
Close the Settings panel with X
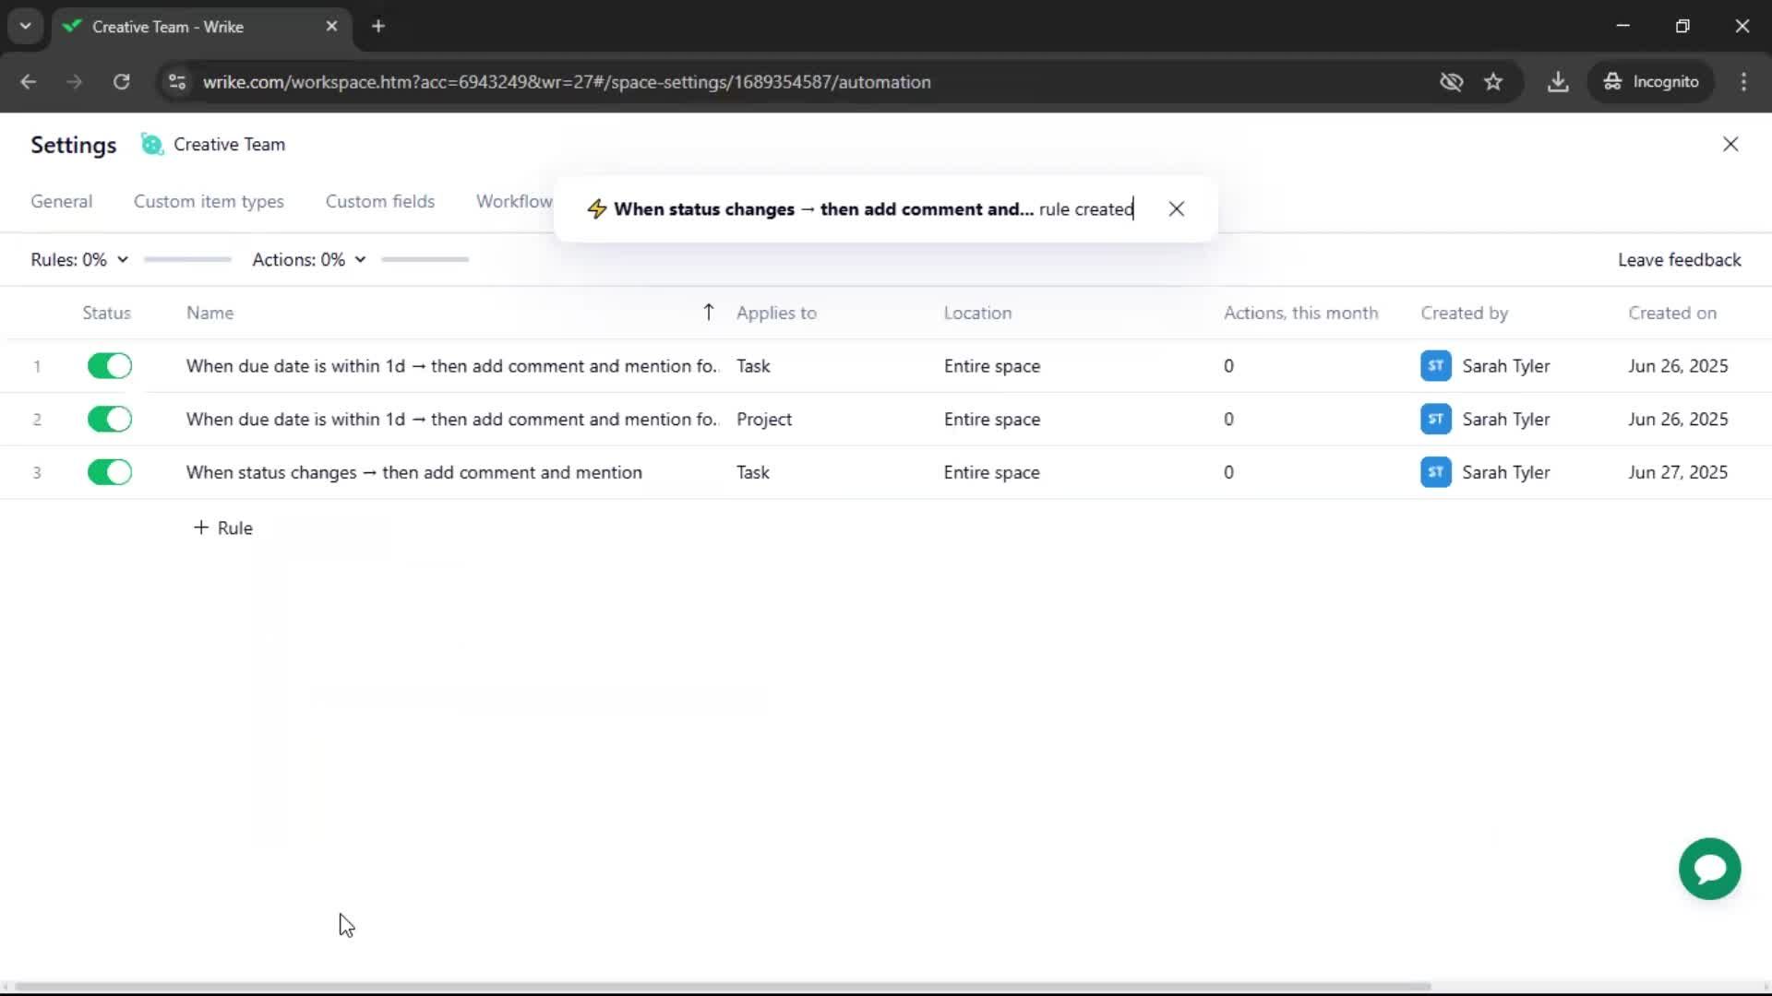point(1730,144)
